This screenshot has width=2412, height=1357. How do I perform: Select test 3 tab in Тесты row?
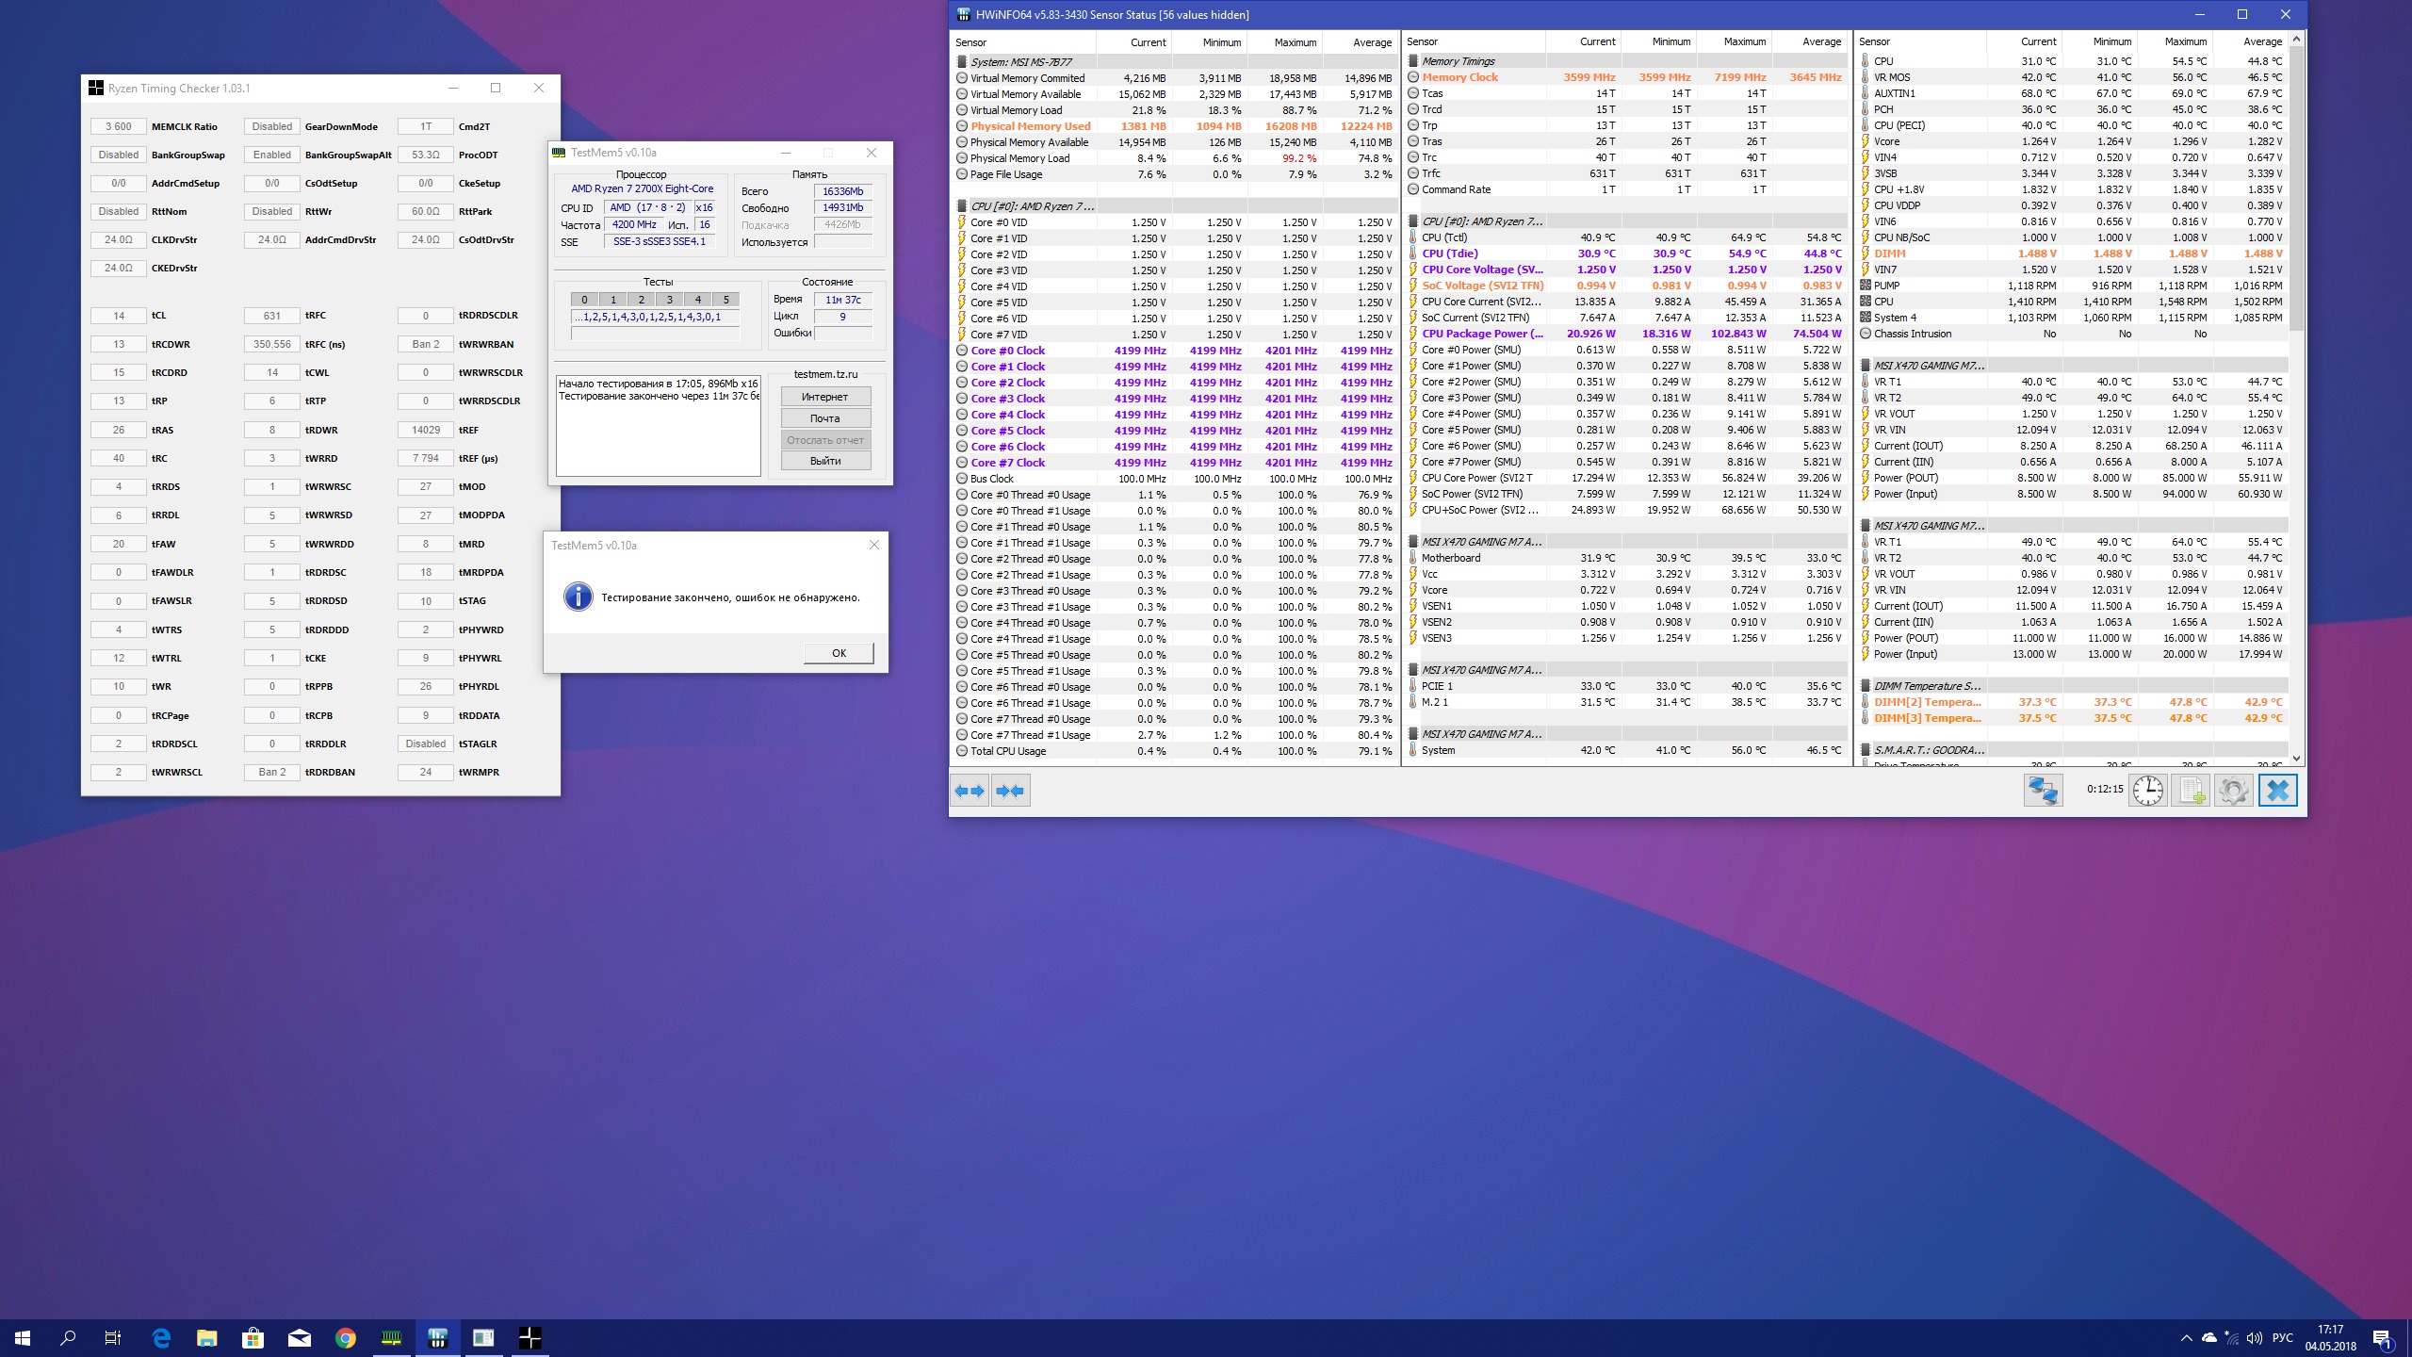pyautogui.click(x=669, y=300)
